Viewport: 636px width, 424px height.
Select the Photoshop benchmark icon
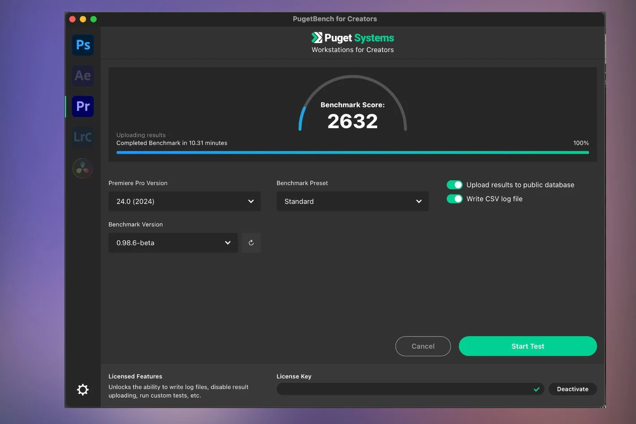click(83, 45)
